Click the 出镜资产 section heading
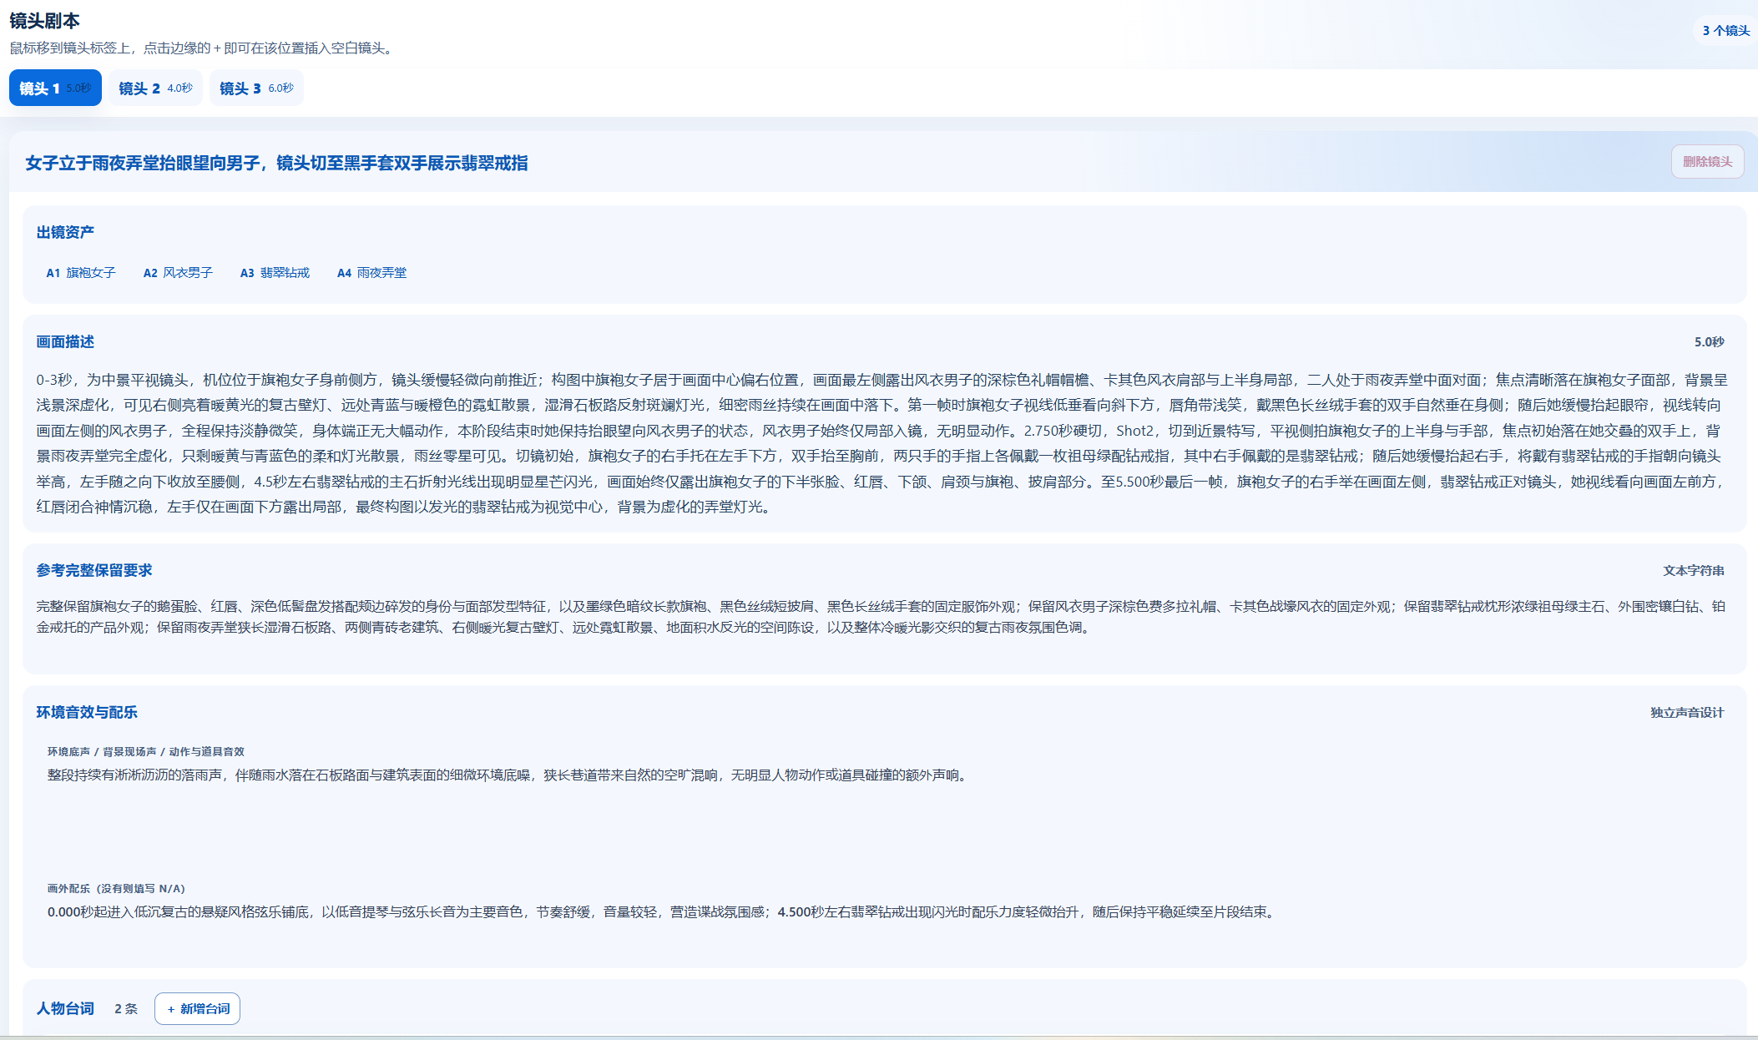The width and height of the screenshot is (1758, 1040). pyautogui.click(x=65, y=232)
